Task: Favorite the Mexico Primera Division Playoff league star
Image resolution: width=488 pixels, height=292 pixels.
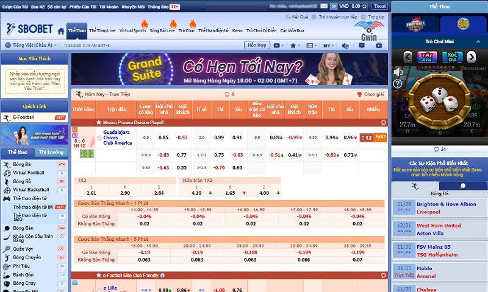Action: (99, 122)
